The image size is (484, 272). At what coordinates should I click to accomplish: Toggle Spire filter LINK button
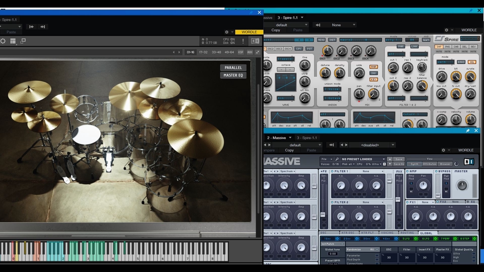414,46
